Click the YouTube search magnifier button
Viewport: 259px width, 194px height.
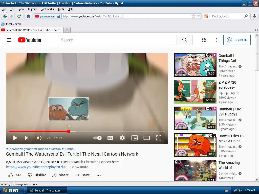pos(184,40)
